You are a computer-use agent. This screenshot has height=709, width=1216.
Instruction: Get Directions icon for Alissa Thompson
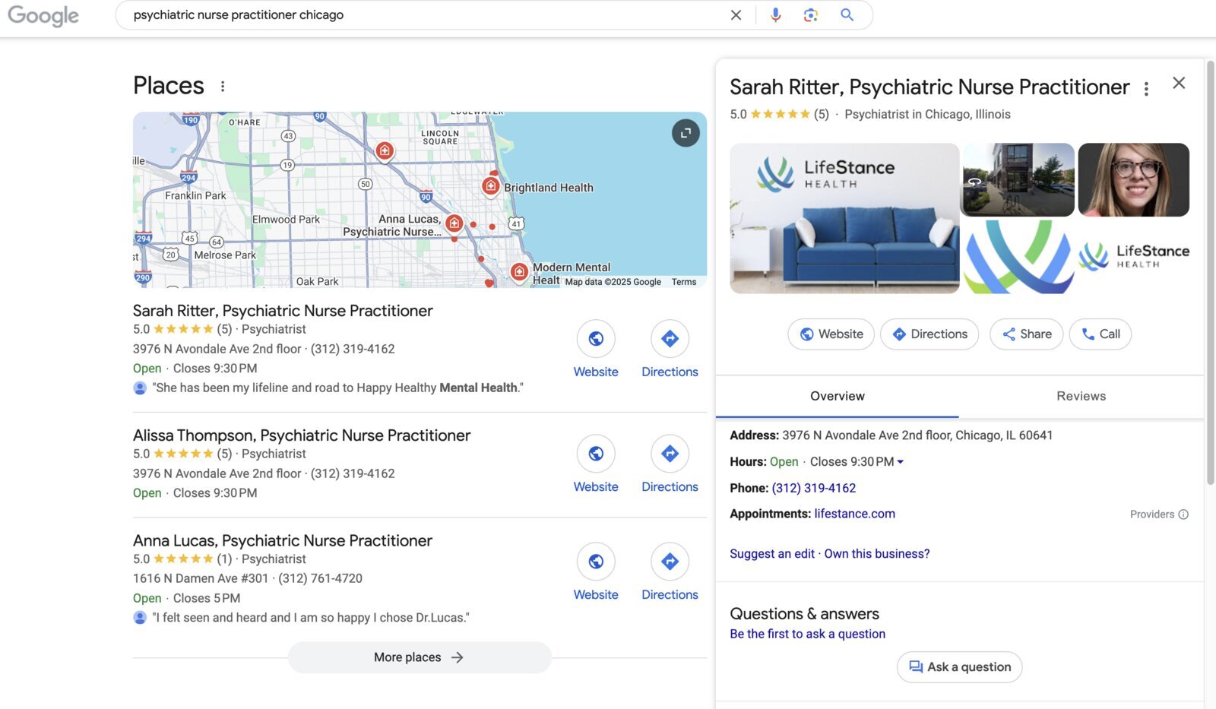point(670,454)
